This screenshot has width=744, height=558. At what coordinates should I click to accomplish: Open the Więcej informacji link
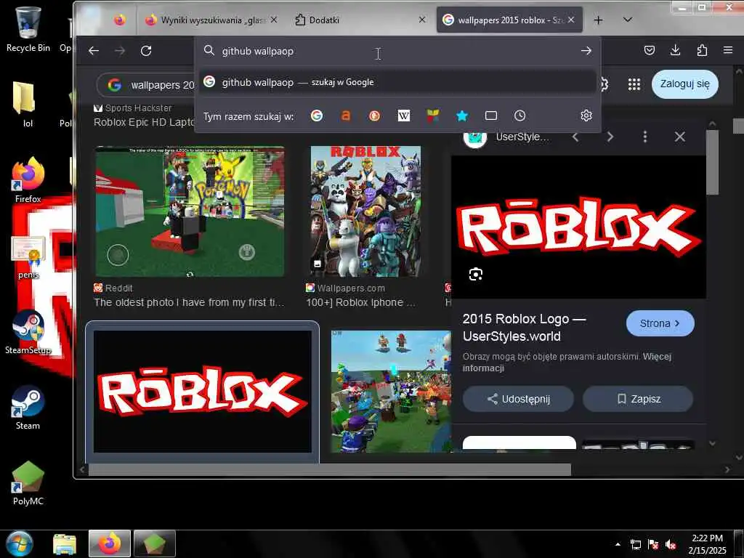click(567, 362)
